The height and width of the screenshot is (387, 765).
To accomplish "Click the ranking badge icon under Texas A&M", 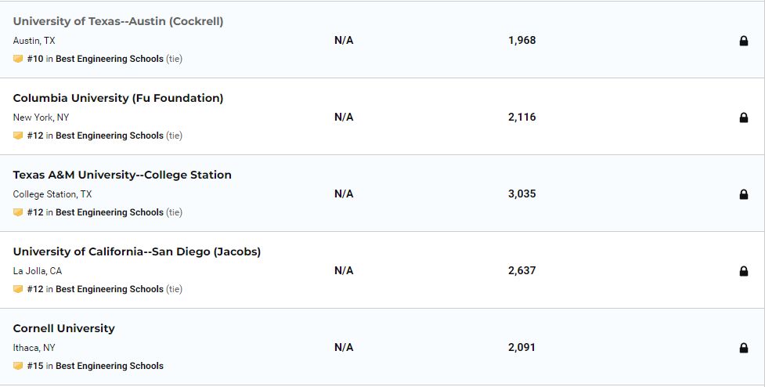I will (x=18, y=212).
